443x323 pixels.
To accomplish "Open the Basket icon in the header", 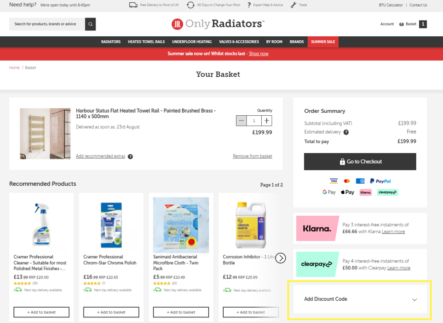I will (x=402, y=24).
